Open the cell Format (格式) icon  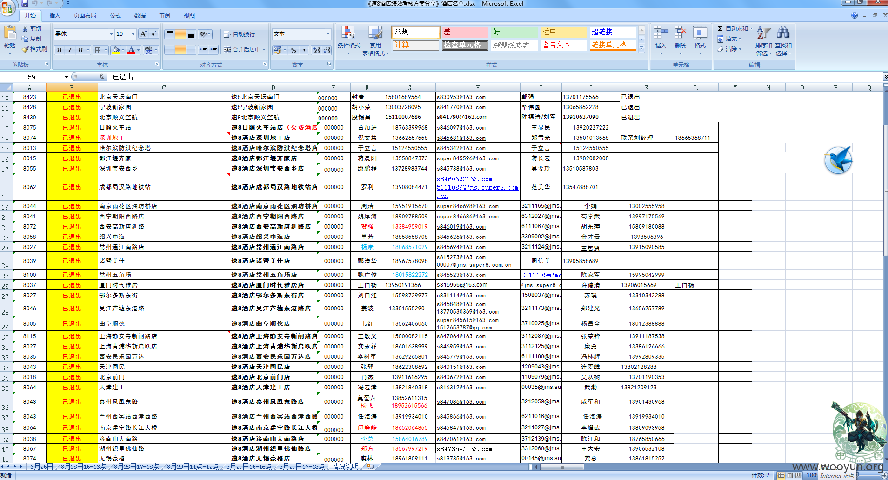point(700,33)
